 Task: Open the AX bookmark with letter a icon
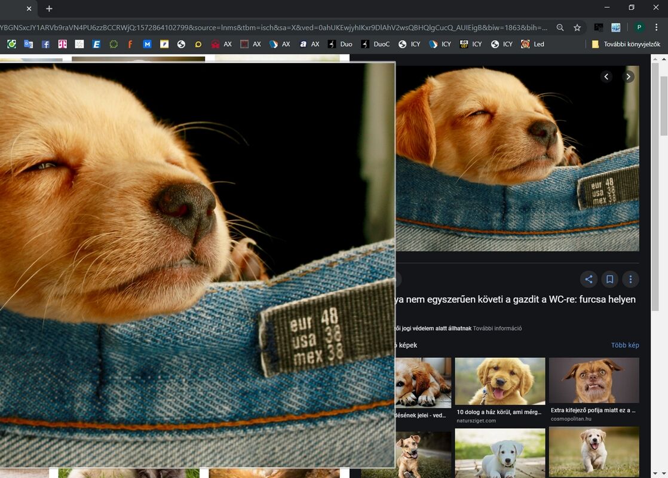pyautogui.click(x=310, y=44)
